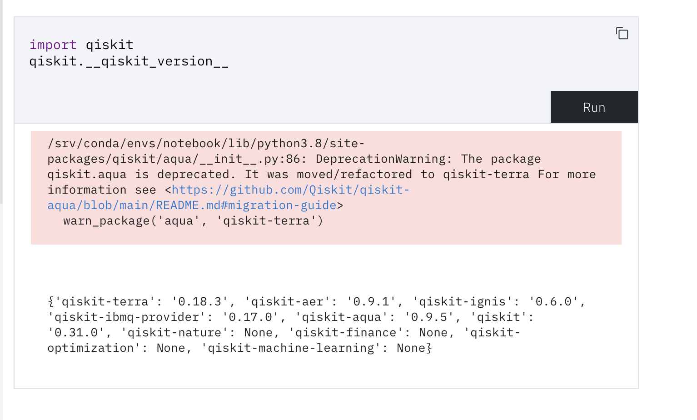Click 'qiskit-ibmq-provider' in the output dictionary
The height and width of the screenshot is (420, 697).
(x=128, y=317)
